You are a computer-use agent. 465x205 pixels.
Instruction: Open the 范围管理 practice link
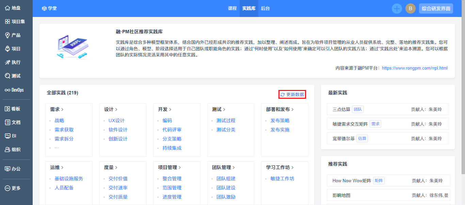point(172,188)
